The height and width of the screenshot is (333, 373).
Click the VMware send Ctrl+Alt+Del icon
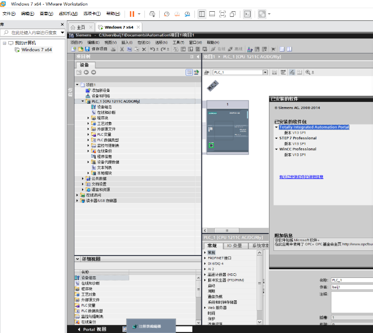pyautogui.click(x=152, y=14)
